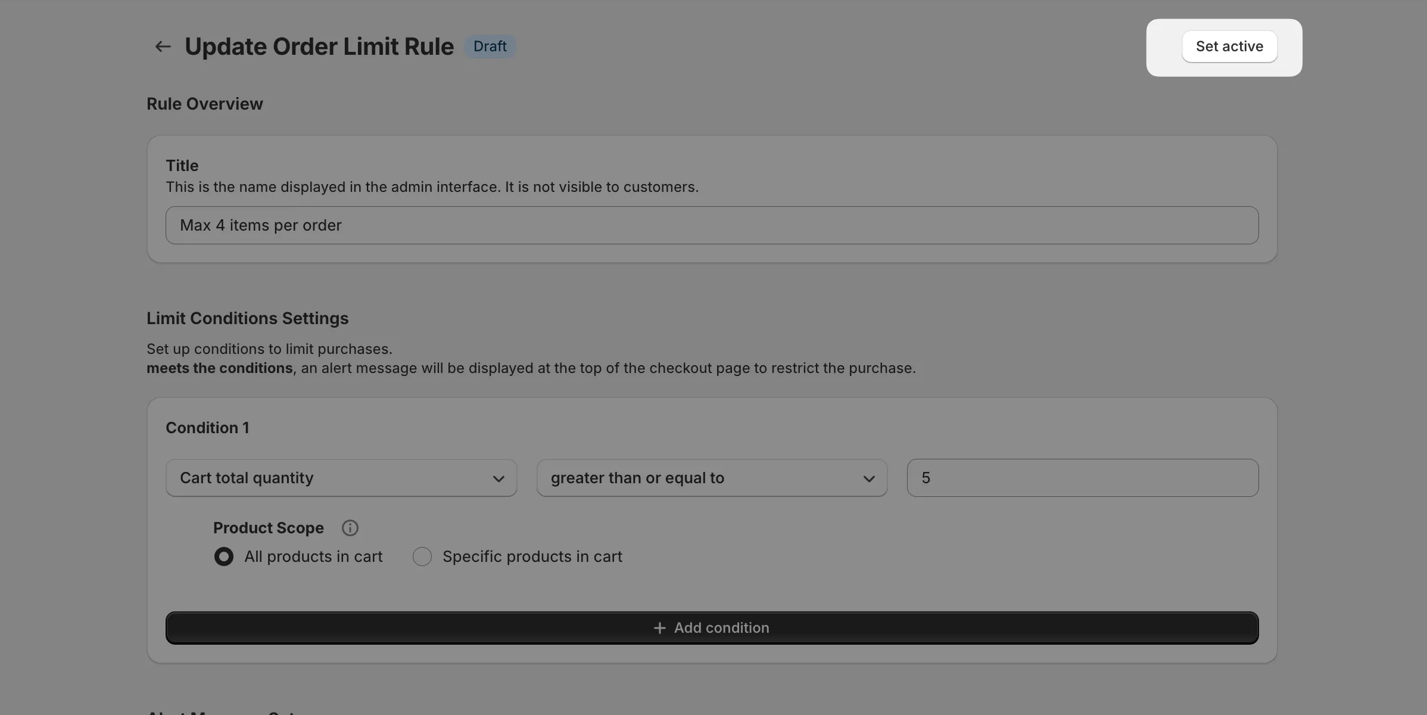
Task: Click the chevron on the operator dropdown
Action: (x=869, y=478)
